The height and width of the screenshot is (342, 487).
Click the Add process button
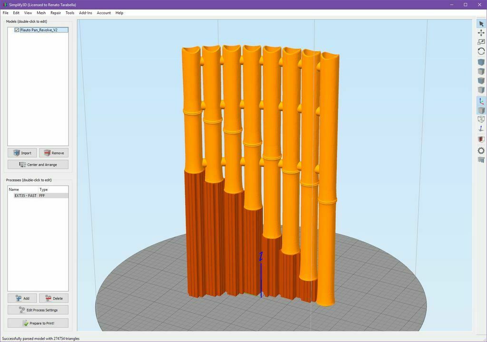tap(22, 298)
